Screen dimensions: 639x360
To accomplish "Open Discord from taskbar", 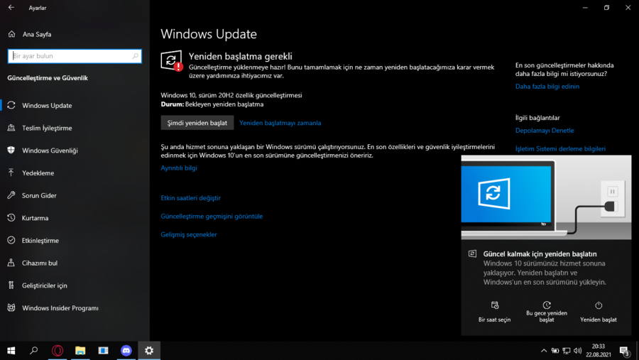I will click(126, 351).
